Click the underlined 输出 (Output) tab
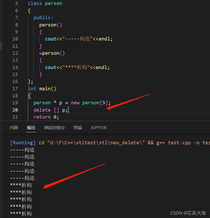This screenshot has height=218, width=210. coord(31,128)
